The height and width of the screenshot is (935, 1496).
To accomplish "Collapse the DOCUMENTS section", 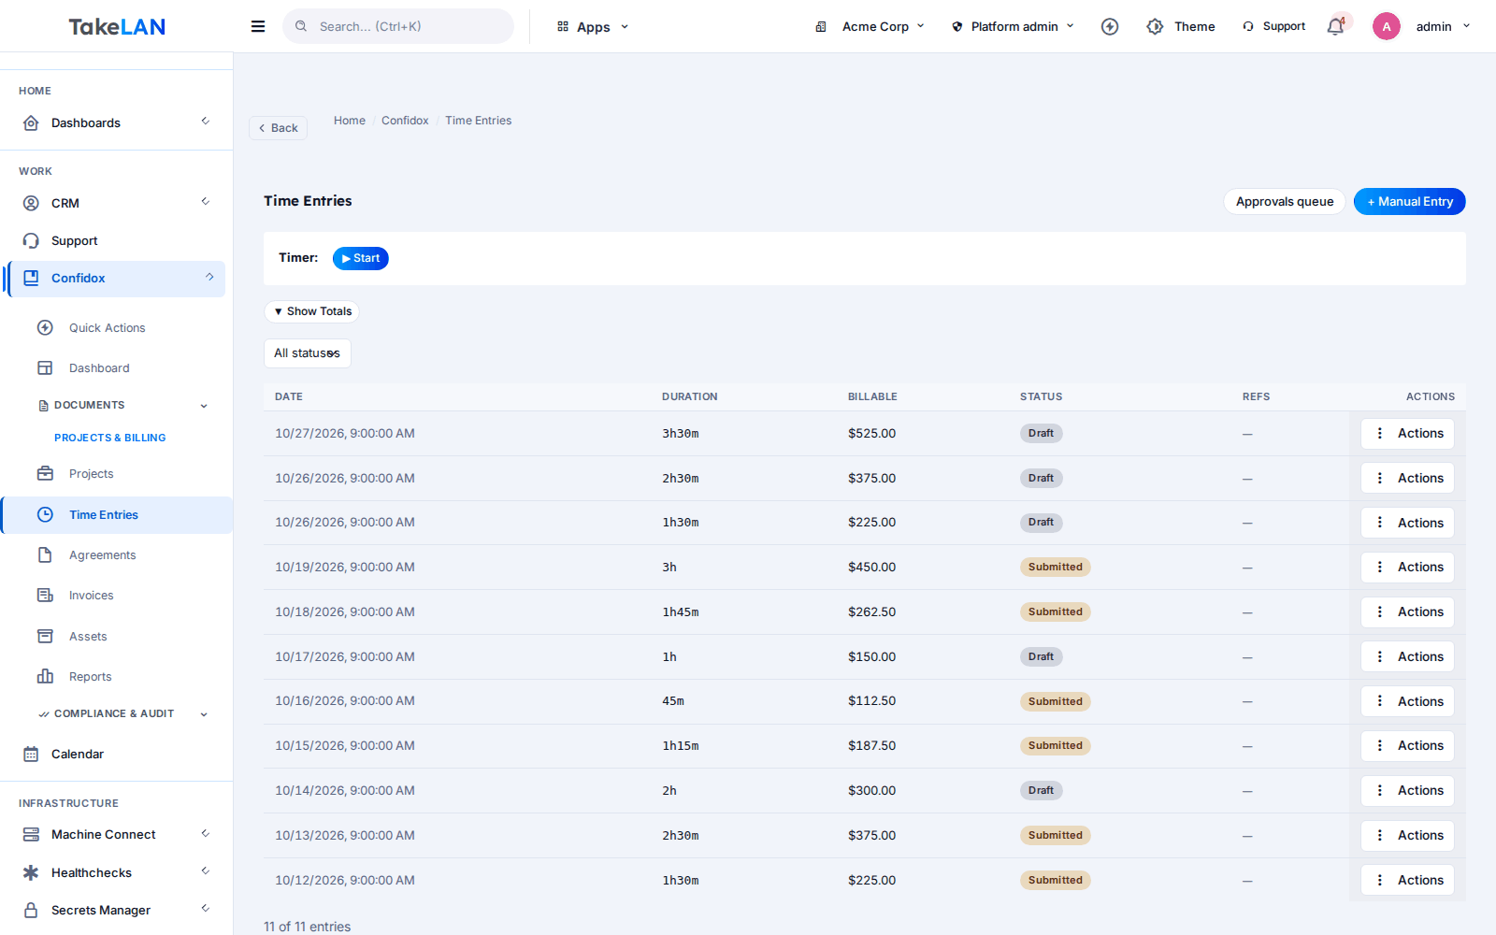I will (x=122, y=406).
